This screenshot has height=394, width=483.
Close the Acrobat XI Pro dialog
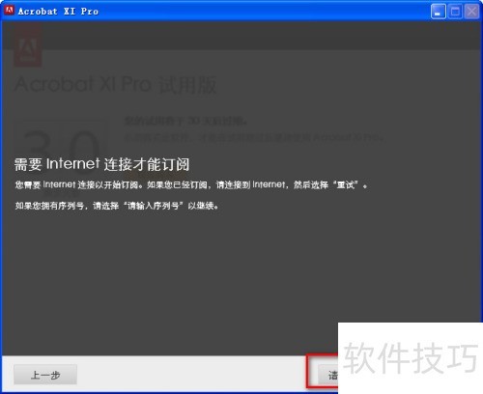pos(471,12)
